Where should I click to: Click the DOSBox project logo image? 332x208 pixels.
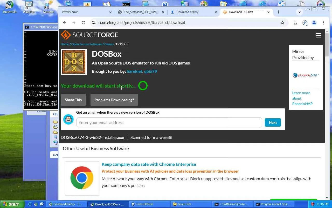(74, 62)
